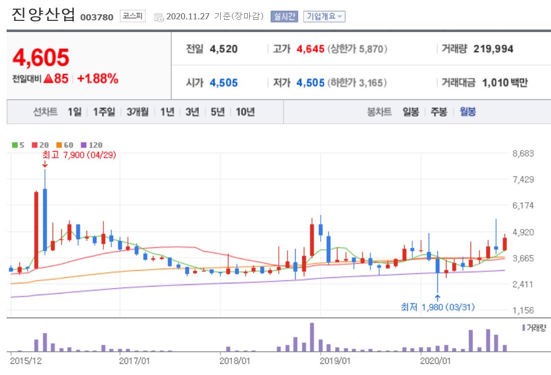Click the 시가 value 4,505
This screenshot has height=375, width=551.
[x=223, y=83]
